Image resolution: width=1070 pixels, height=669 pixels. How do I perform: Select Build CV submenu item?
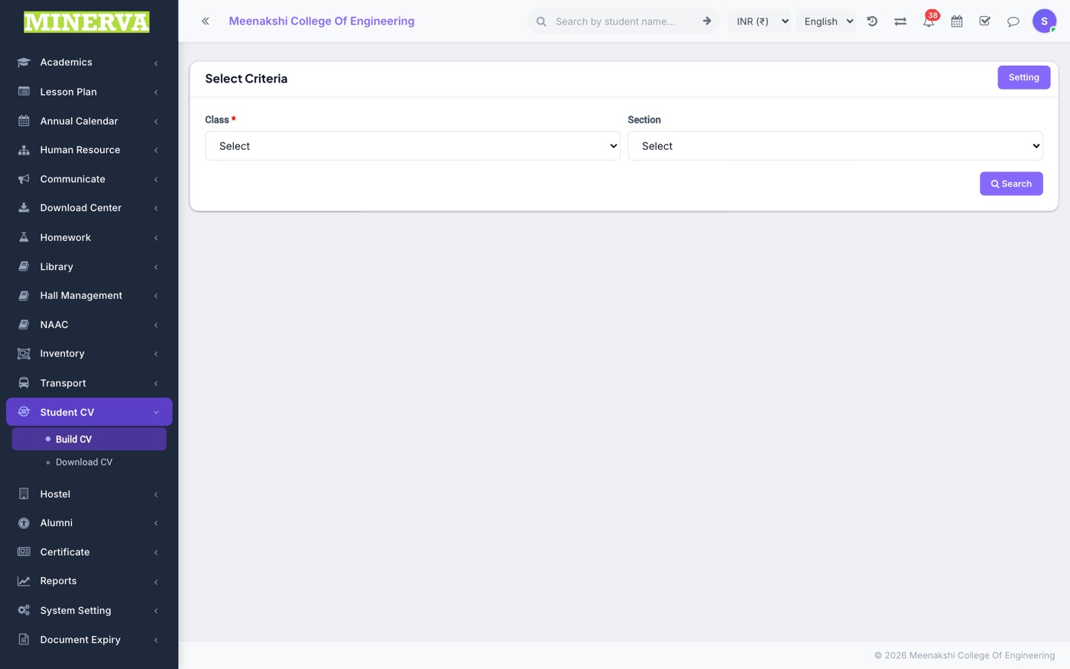pyautogui.click(x=89, y=439)
